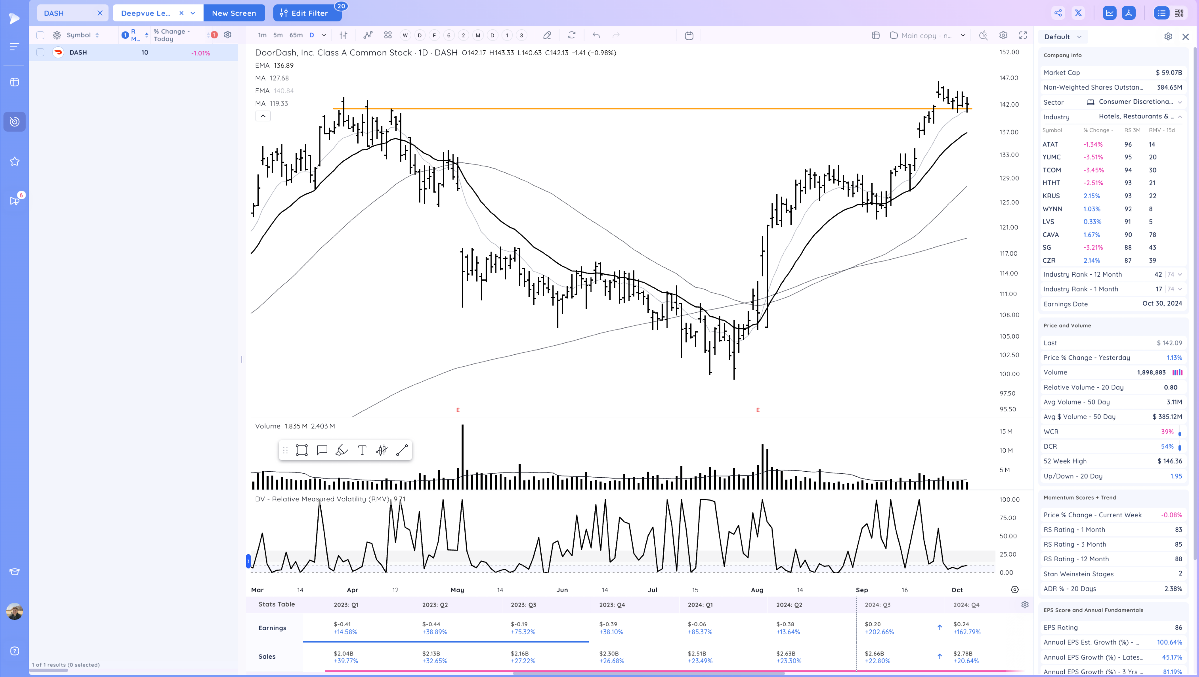Check the DASH row checkbox
The height and width of the screenshot is (677, 1199).
click(40, 52)
